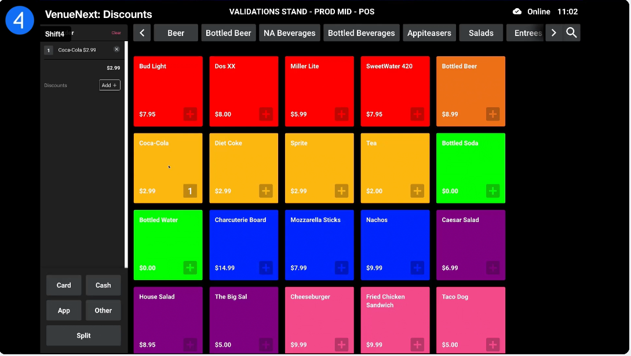Viewport: 631px width, 356px height.
Task: Open the menu search magnifier
Action: [571, 32]
